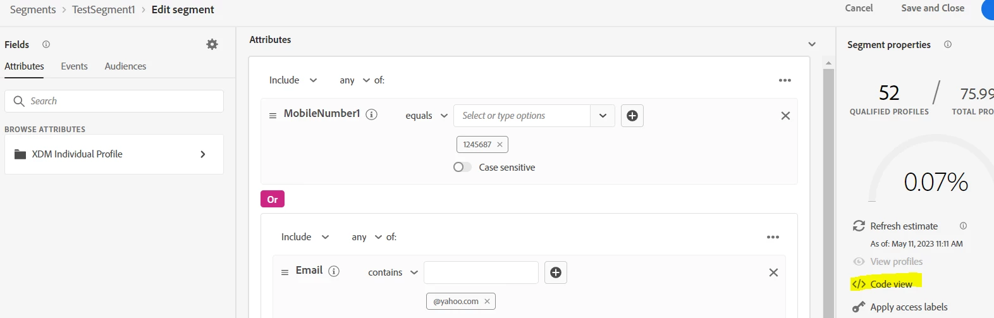Click the Select or type options field
Image resolution: width=994 pixels, height=318 pixels.
tap(522, 116)
